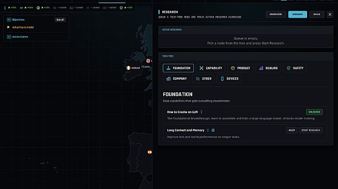Select the Research panel tab
338x189 pixels.
pyautogui.click(x=298, y=14)
